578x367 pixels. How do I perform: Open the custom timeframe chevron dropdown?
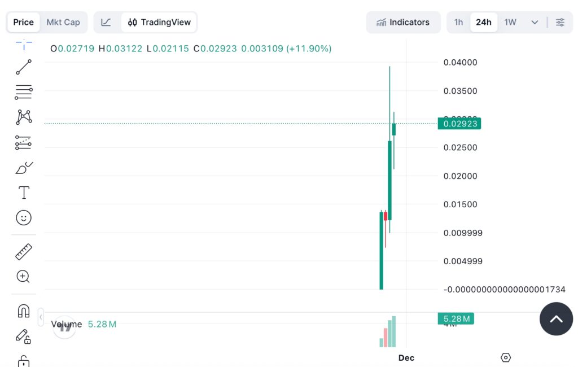tap(534, 22)
